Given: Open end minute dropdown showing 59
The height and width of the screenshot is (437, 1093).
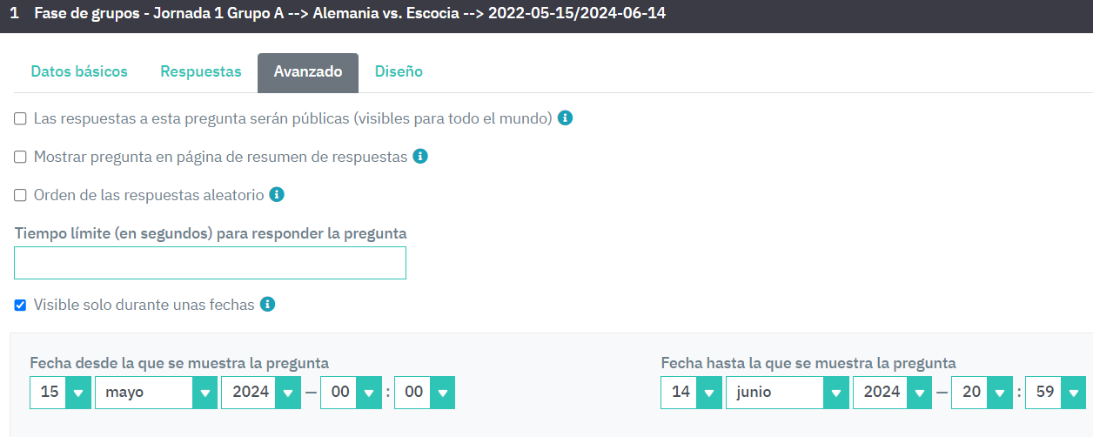Looking at the screenshot, I should coord(1056,393).
